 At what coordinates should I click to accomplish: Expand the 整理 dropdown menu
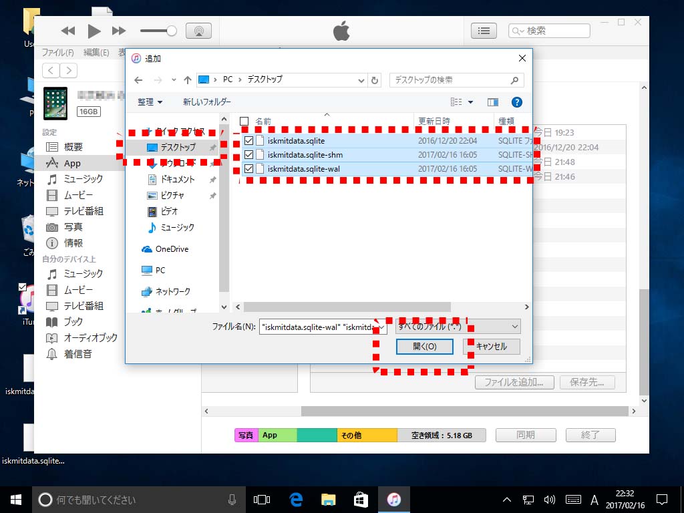(150, 102)
